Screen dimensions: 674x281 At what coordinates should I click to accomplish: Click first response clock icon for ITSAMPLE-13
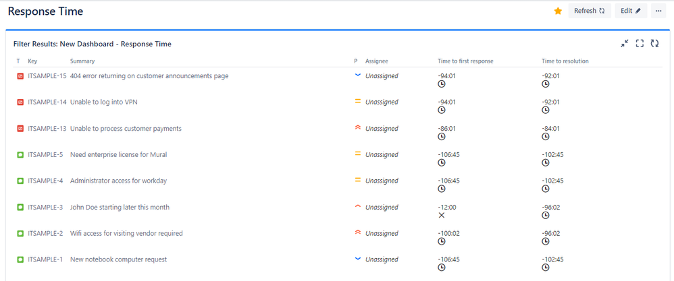coord(442,136)
